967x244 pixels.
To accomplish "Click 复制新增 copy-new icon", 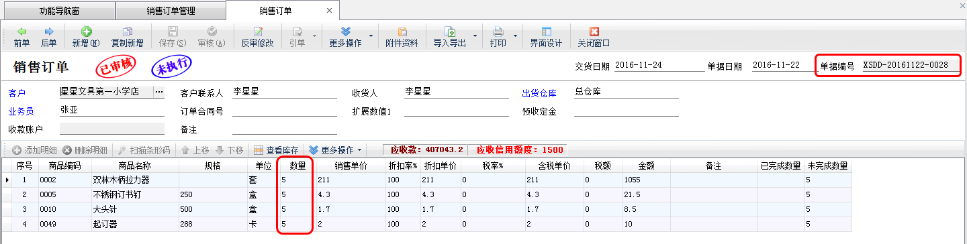I will (127, 32).
